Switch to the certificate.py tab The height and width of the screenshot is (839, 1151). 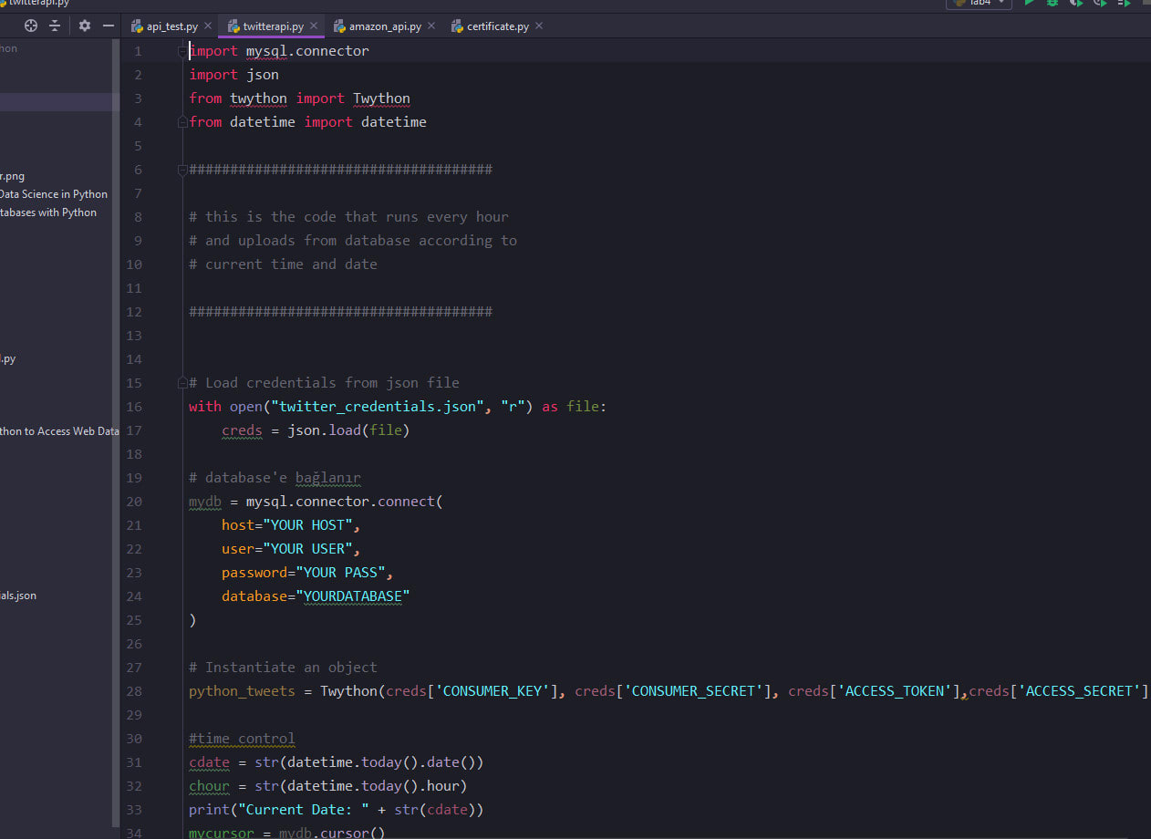click(x=497, y=26)
